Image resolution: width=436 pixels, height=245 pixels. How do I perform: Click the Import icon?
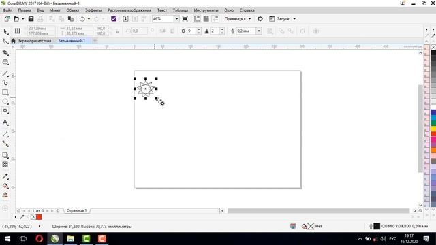click(125, 19)
